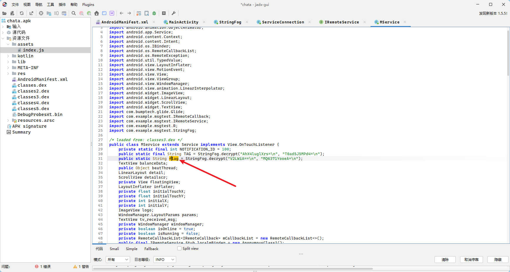Click the Quark engine toolbar icon
The height and width of the screenshot is (272, 510).
(147, 13)
